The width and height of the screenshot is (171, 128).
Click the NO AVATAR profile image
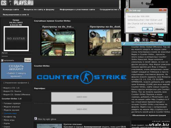[x=16, y=39]
